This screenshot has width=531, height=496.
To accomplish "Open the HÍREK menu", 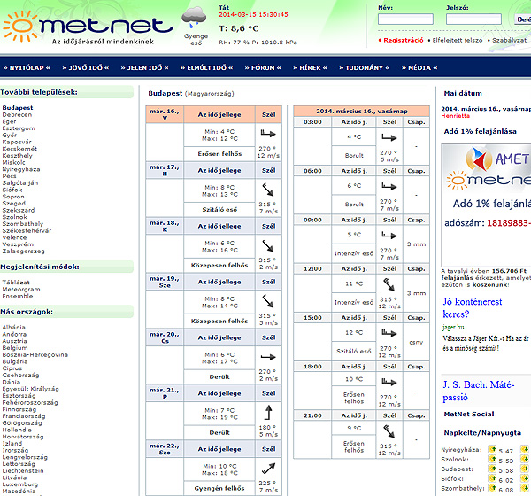I will click(311, 68).
